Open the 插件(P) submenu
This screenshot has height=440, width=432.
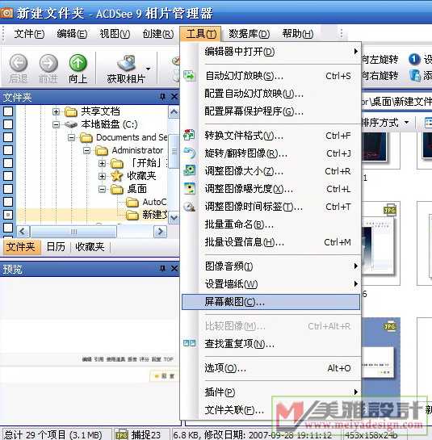271,392
